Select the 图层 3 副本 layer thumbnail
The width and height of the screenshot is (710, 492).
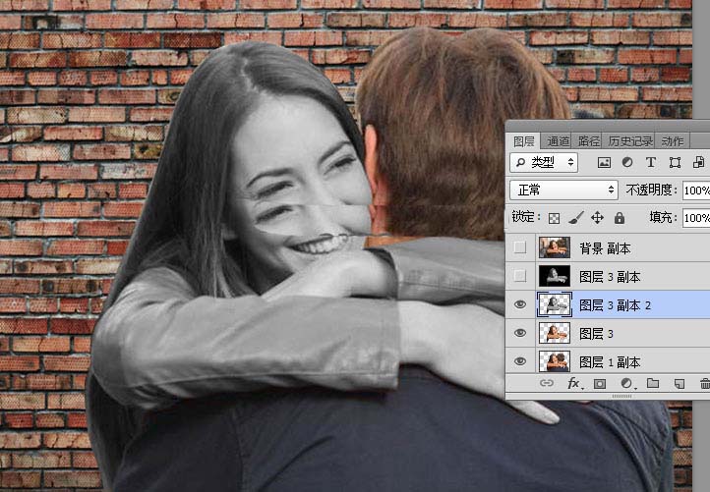tap(555, 276)
